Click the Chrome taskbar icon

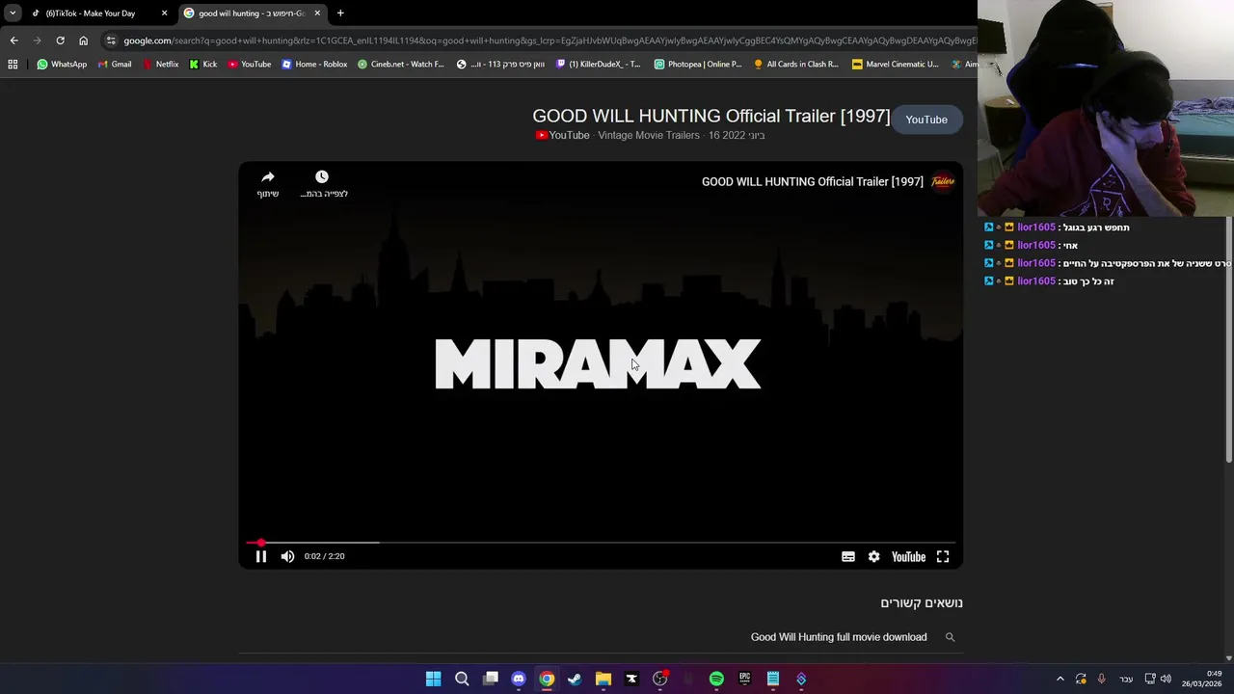pos(547,679)
